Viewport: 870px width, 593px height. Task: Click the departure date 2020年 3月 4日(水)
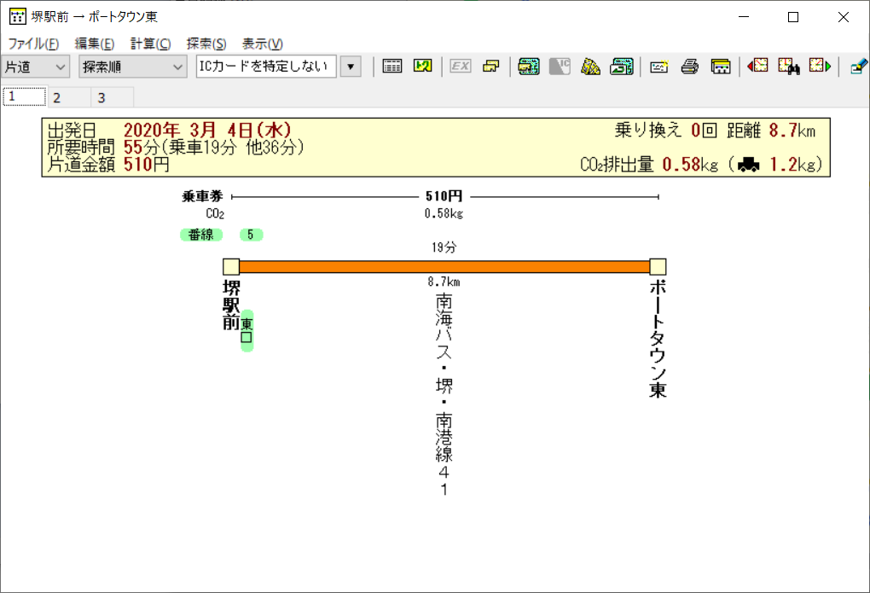tap(207, 131)
